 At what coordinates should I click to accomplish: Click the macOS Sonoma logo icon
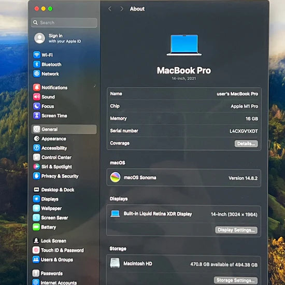tap(115, 177)
